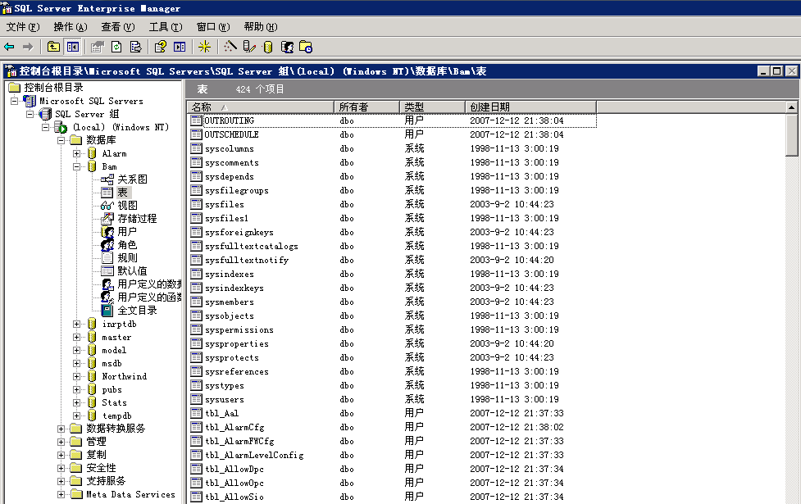Screen dimensions: 801x504
Task: Click the vertical scrollbar up arrow
Action: tap(791, 107)
